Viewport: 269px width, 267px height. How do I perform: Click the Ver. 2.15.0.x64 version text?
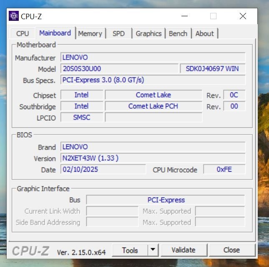point(81,252)
